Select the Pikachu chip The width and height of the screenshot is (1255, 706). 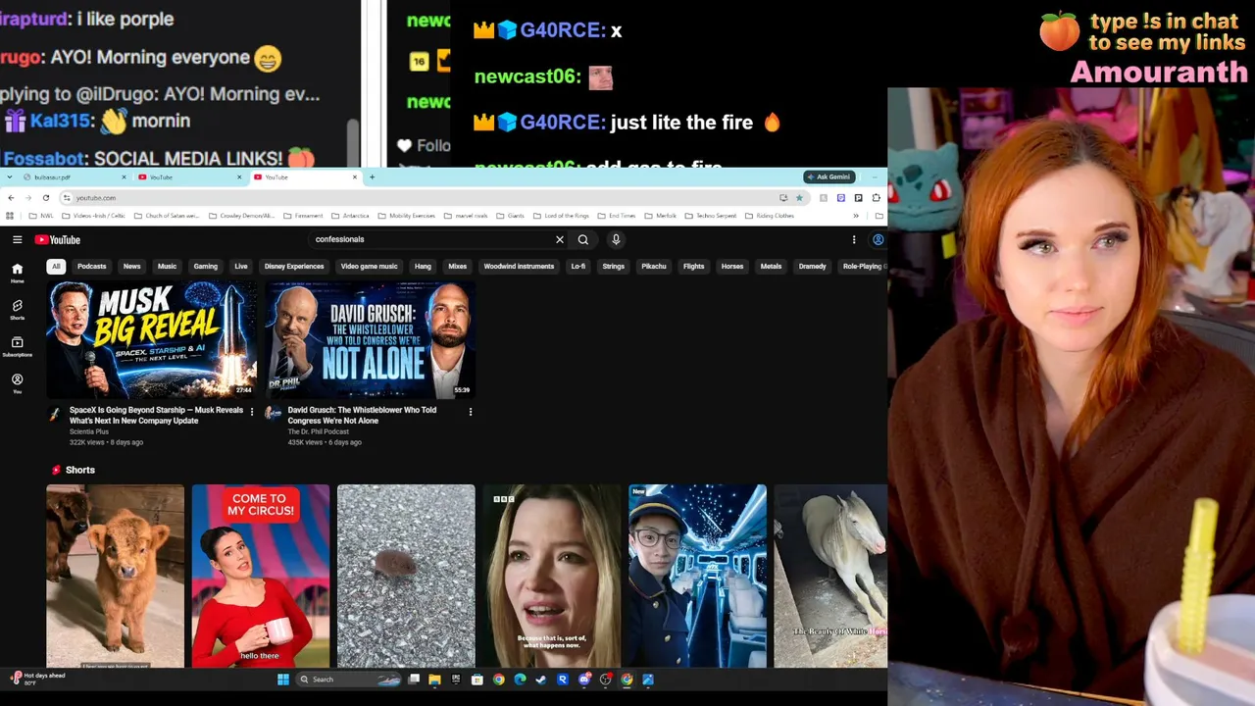654,267
